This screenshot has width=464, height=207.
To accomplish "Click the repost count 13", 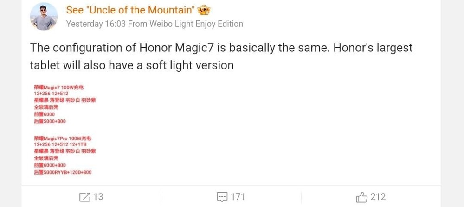I will tap(98, 197).
